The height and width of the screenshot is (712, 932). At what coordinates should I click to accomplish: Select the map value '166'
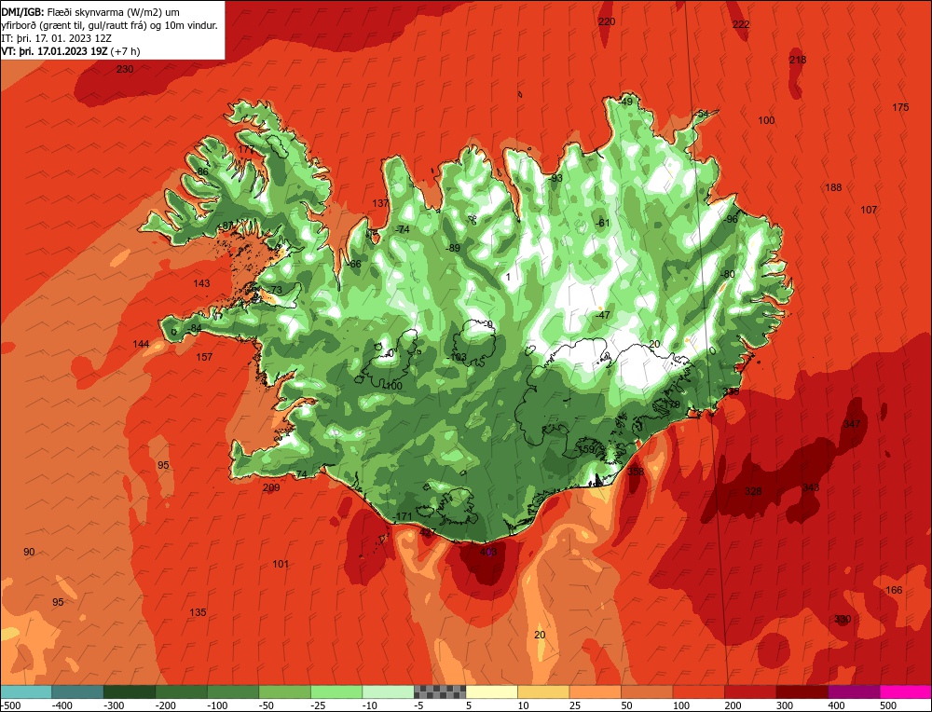pyautogui.click(x=894, y=590)
